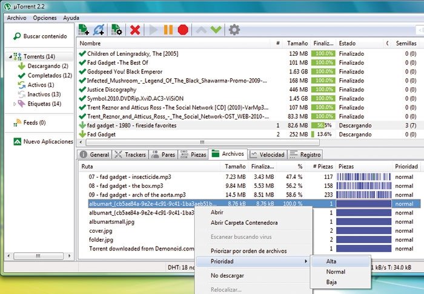This screenshot has width=424, height=294.
Task: Click the Add Torrent from URL icon
Action: 99,30
